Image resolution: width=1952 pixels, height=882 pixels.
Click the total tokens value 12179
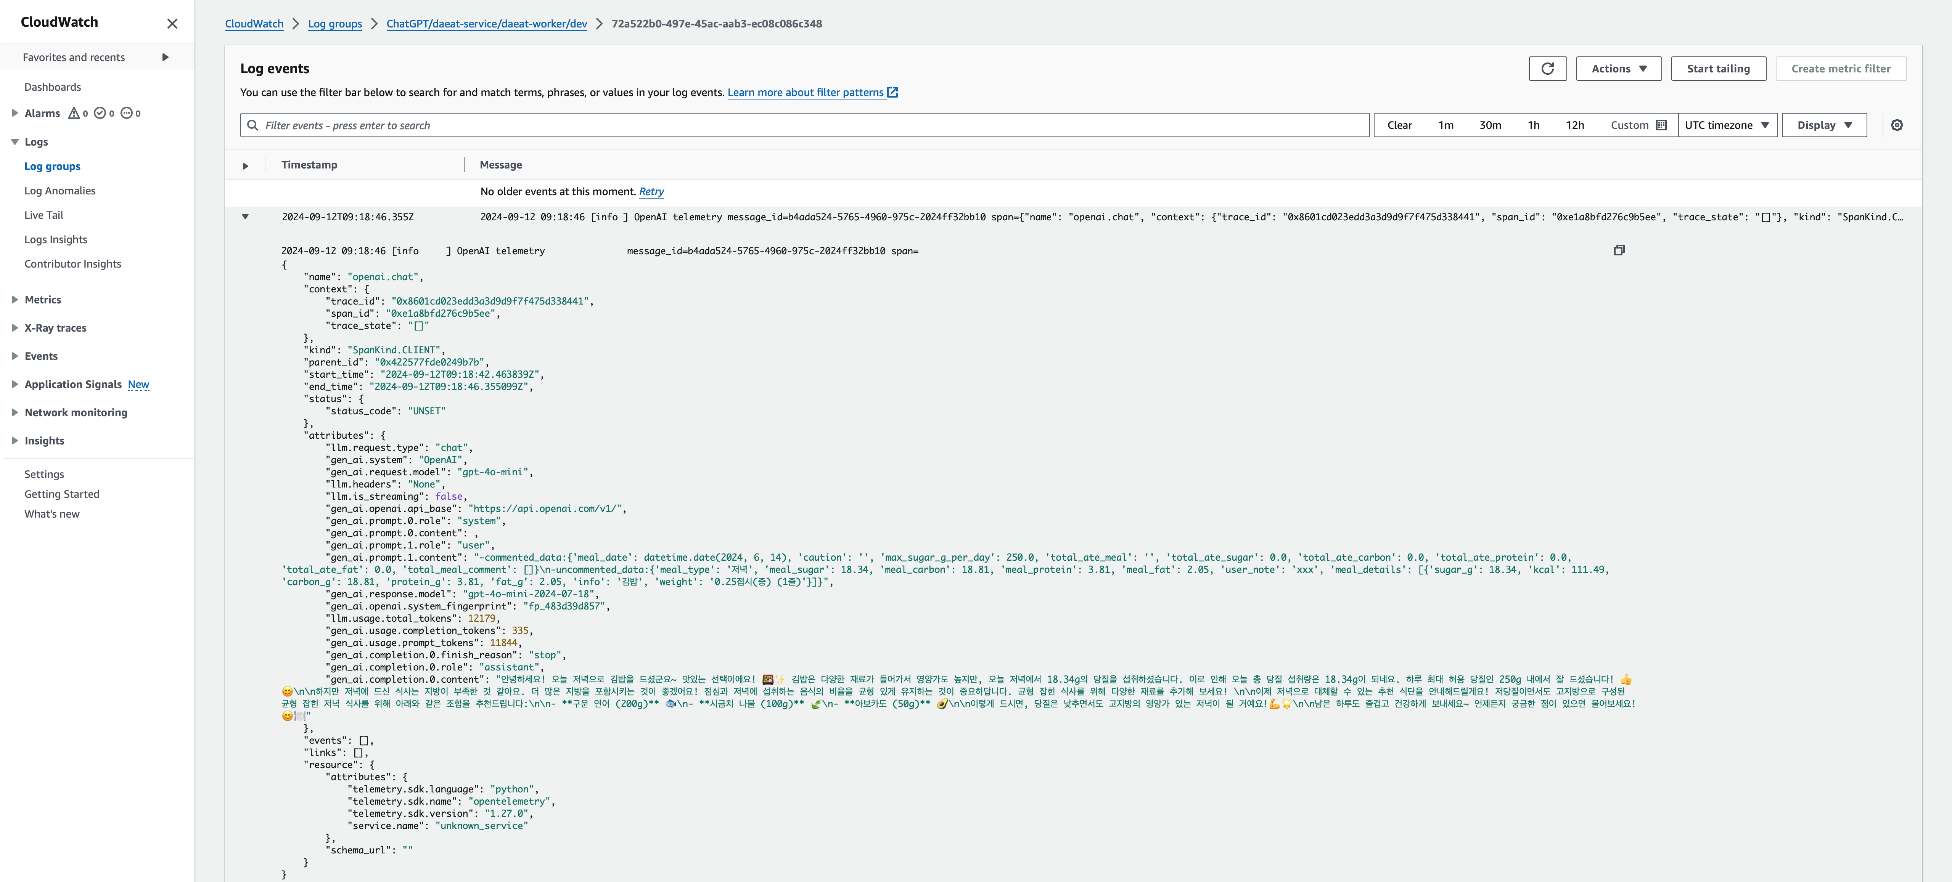[x=481, y=619]
